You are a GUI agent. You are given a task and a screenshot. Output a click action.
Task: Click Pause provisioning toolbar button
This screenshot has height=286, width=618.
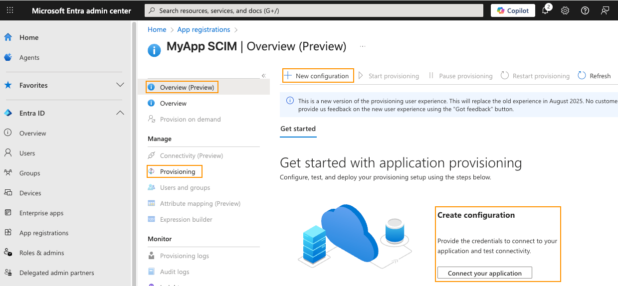coord(460,76)
